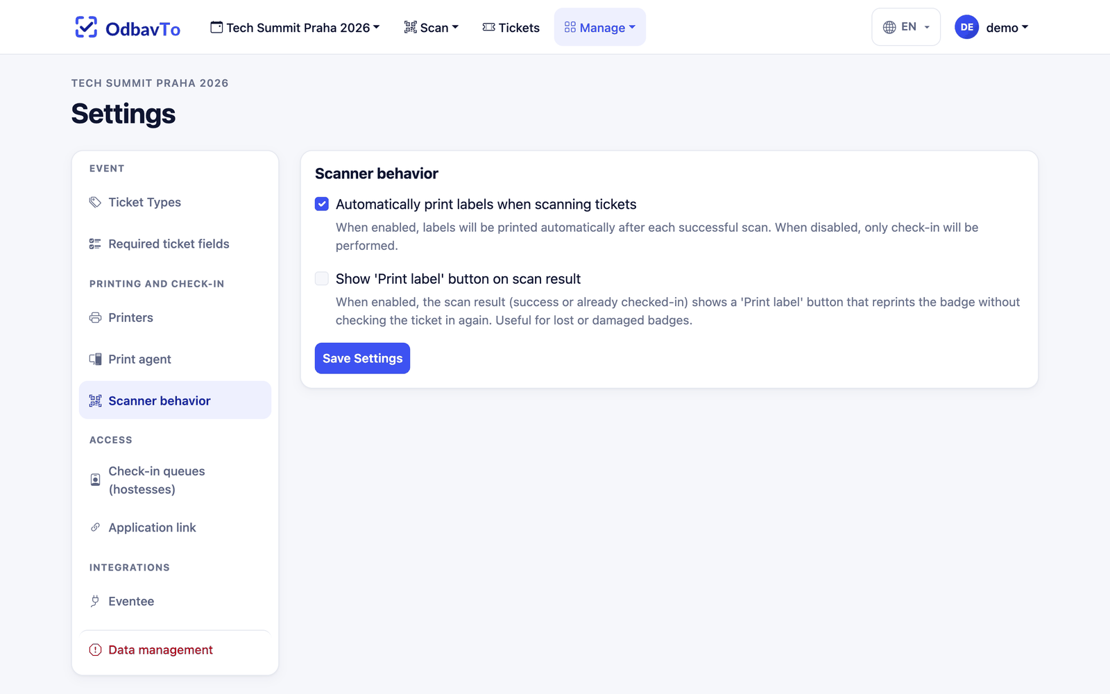This screenshot has height=694, width=1110.
Task: Open Check-in queues (hostesses) settings
Action: (175, 480)
